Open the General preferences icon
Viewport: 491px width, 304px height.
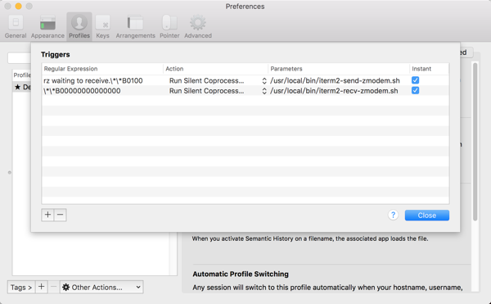pos(16,23)
